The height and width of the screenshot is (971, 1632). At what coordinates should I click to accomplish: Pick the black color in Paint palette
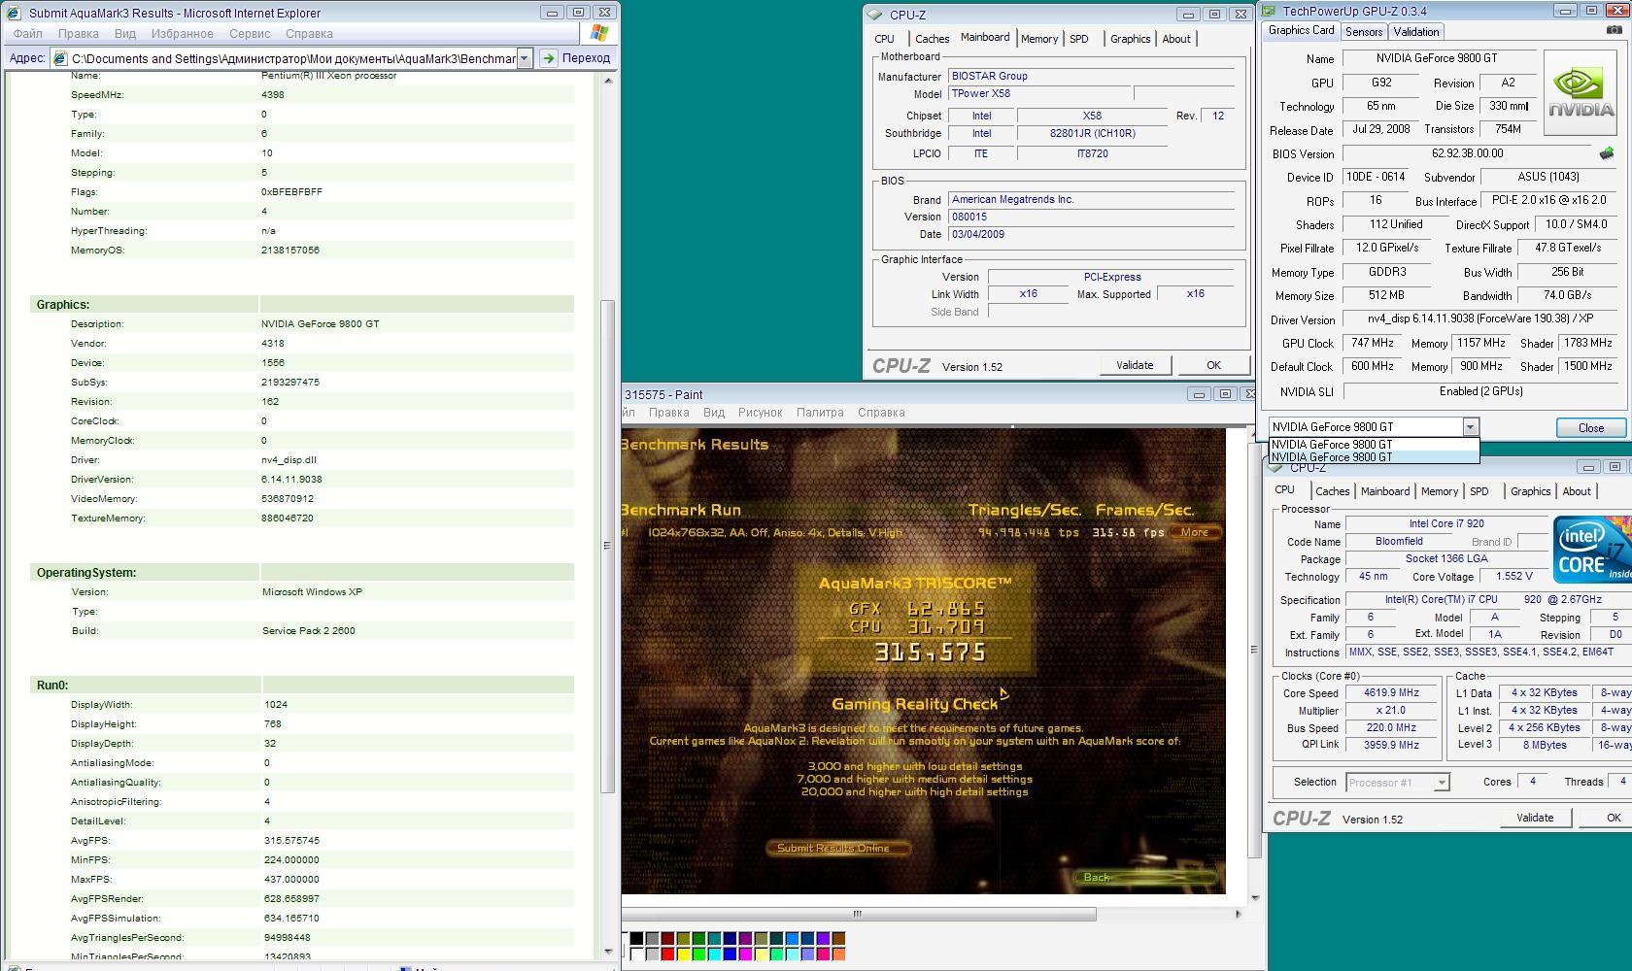point(636,938)
